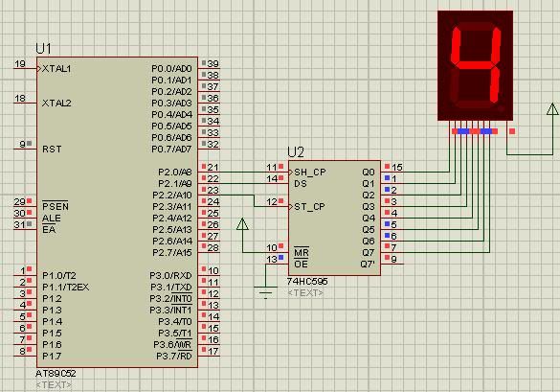Select the DS pin 14 on U2
Image resolution: width=560 pixels, height=392 pixels.
[278, 183]
